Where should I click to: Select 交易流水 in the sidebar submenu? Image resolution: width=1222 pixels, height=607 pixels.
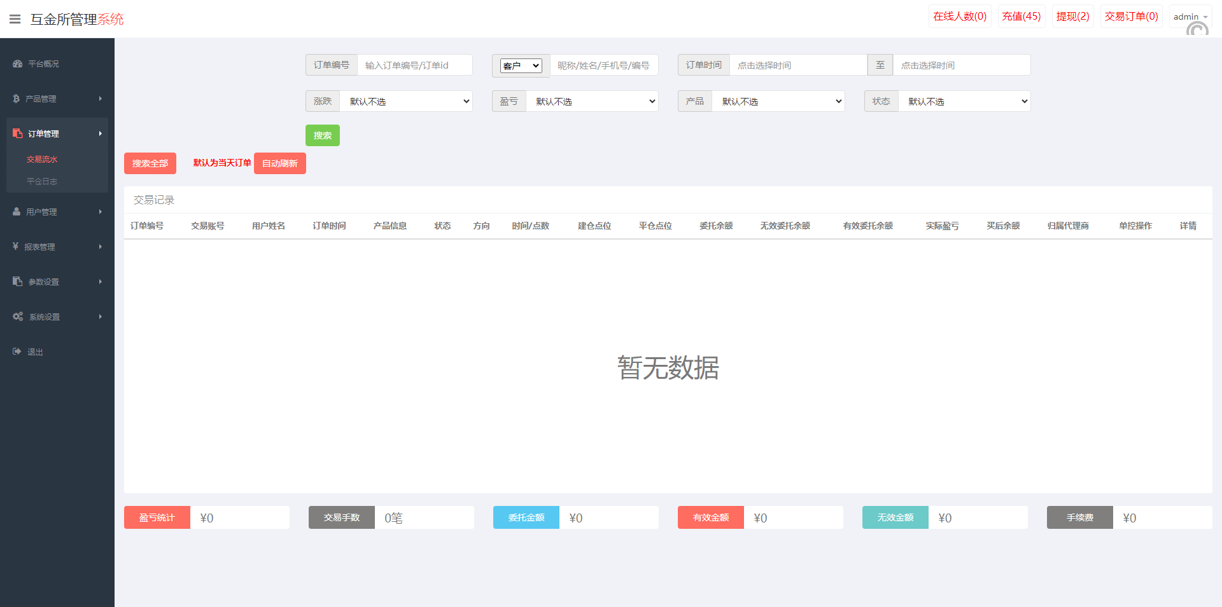tap(42, 160)
